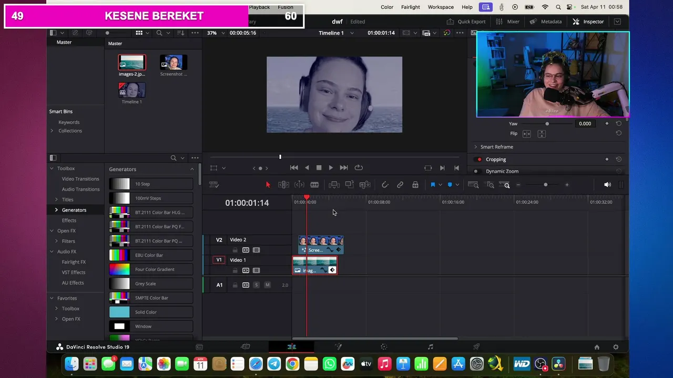This screenshot has height=378, width=673.
Task: Lock the Video 2 track
Action: pyautogui.click(x=235, y=250)
